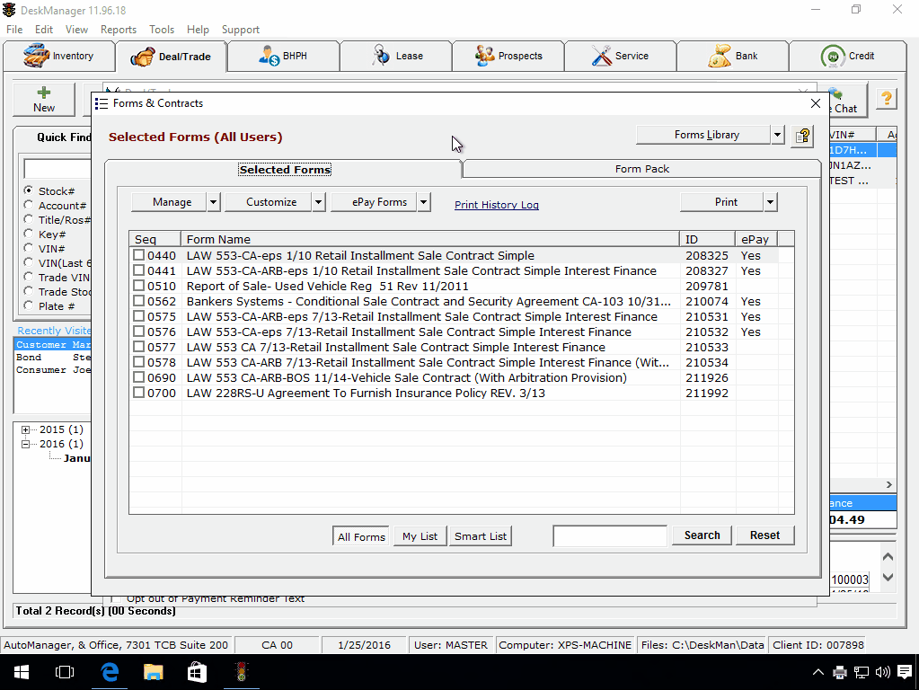The image size is (919, 690).
Task: Click the Search button
Action: point(701,535)
